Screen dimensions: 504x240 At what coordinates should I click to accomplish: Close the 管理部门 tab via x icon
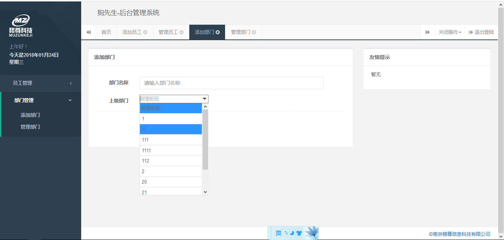[254, 32]
